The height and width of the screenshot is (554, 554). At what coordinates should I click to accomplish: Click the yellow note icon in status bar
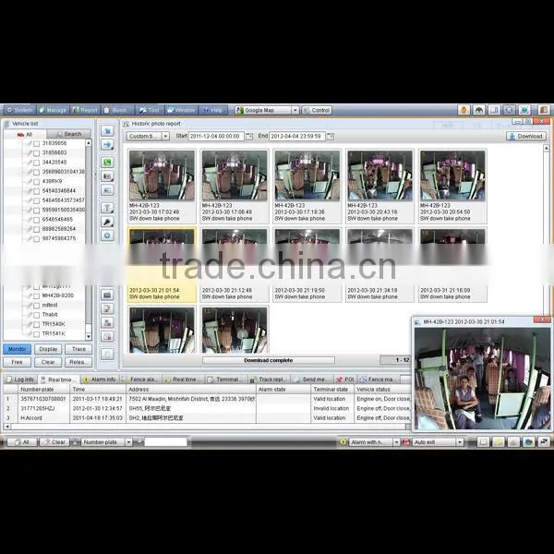[499, 442]
